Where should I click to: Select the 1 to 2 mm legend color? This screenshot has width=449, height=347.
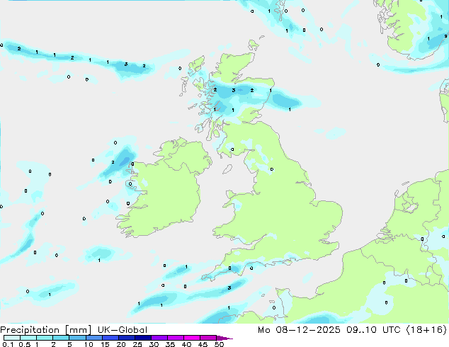pyautogui.click(x=45, y=338)
